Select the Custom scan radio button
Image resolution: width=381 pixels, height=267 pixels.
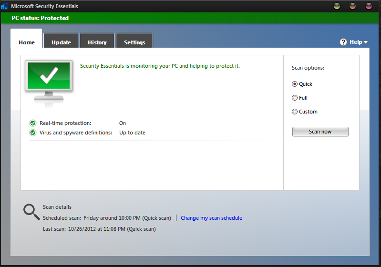point(295,112)
